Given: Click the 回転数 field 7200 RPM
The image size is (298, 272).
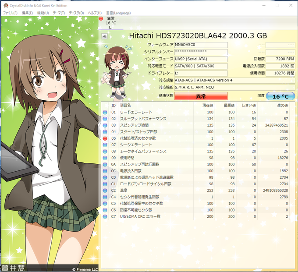Looking at the screenshot, I should 280,59.
